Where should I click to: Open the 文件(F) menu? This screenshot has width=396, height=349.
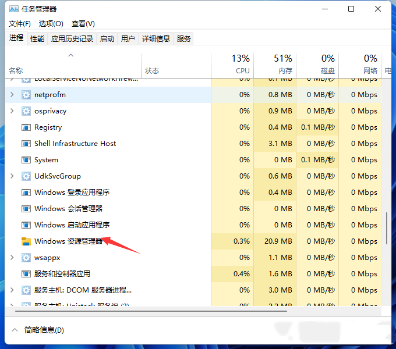[20, 24]
